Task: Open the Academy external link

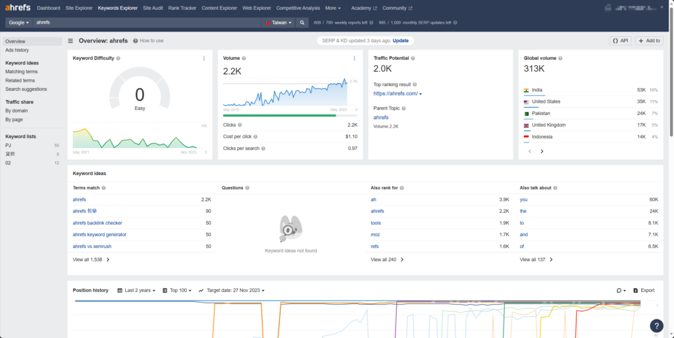Action: [x=363, y=8]
